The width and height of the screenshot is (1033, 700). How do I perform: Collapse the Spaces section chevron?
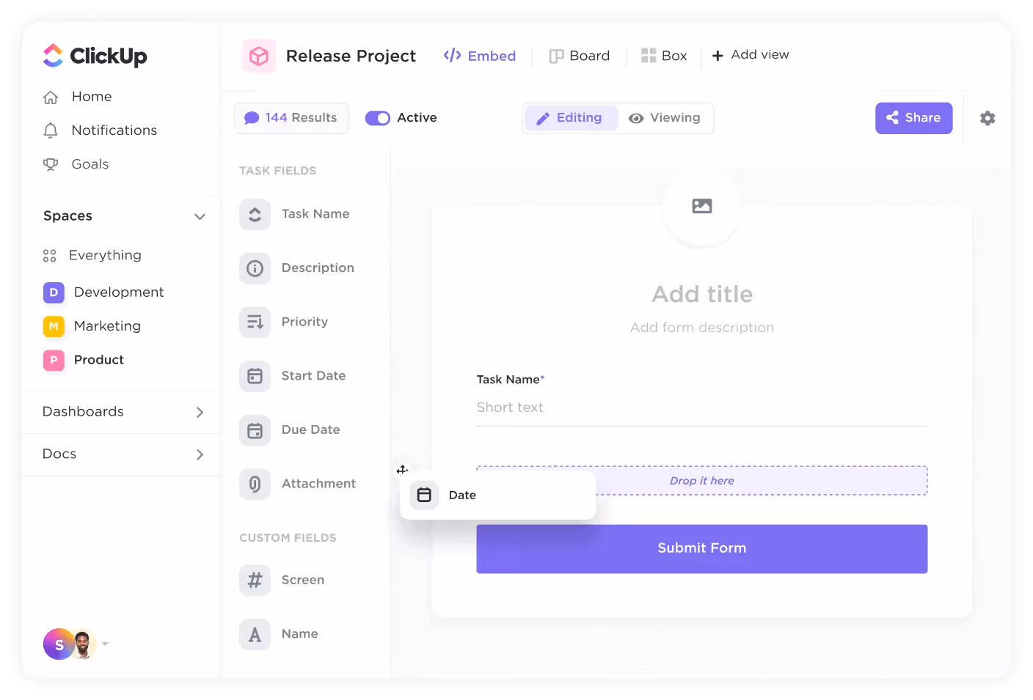[x=200, y=216]
